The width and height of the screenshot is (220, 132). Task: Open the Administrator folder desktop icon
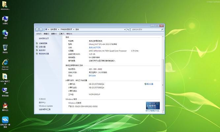5,6
